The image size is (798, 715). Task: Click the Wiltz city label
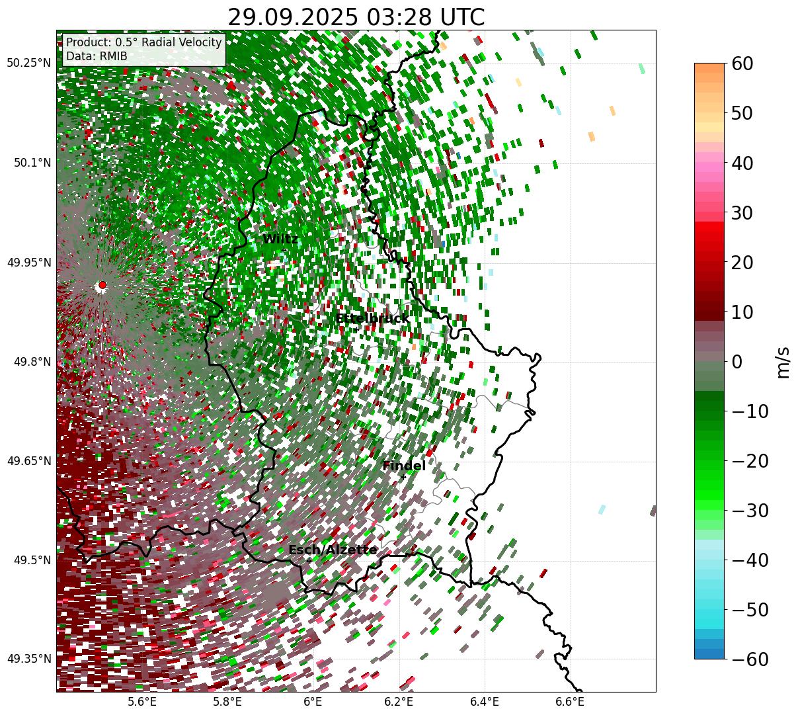pyautogui.click(x=280, y=239)
